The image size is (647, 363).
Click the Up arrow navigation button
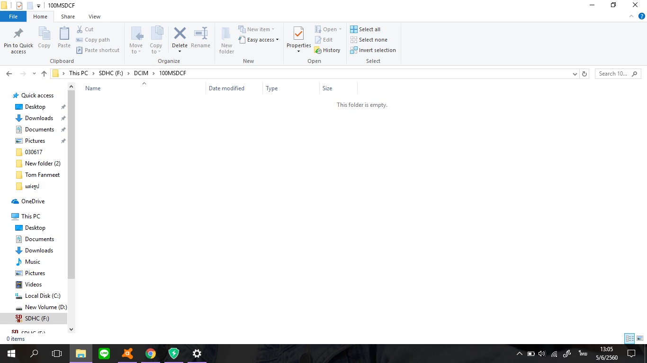[44, 74]
